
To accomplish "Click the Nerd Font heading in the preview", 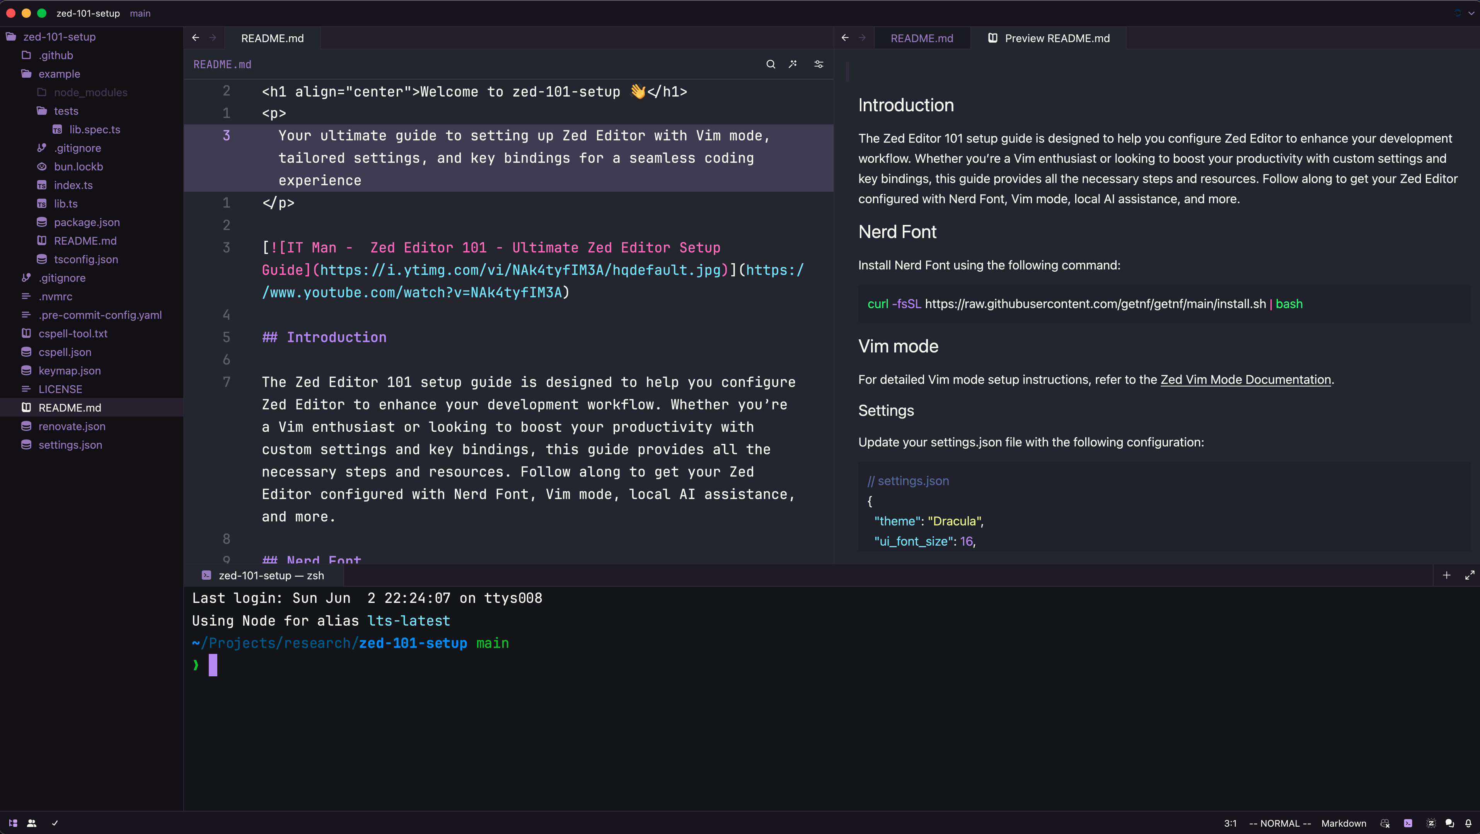I will (x=897, y=232).
